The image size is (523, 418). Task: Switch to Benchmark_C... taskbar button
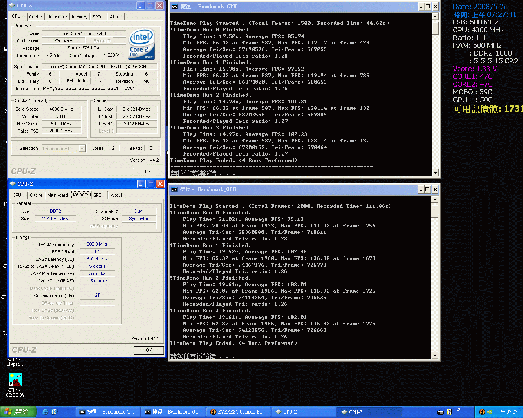tap(107, 412)
